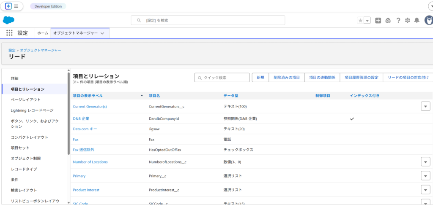Click the 項目履歴管理の設定 button
This screenshot has width=433, height=207.
(361, 78)
